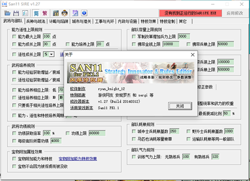Click the red SAN11PK.EXE not found status

[190, 13]
